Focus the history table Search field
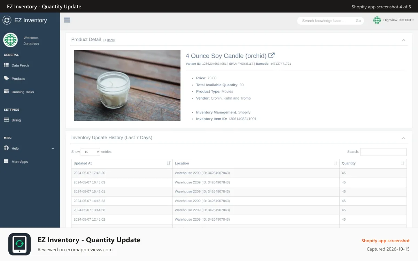This screenshot has height=261, width=418. point(384,152)
